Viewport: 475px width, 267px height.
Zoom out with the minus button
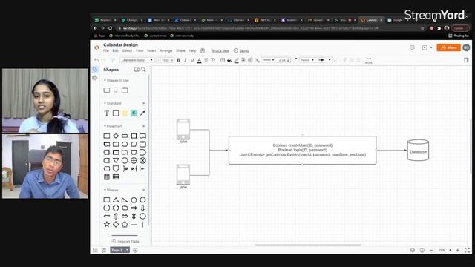(x=431, y=251)
